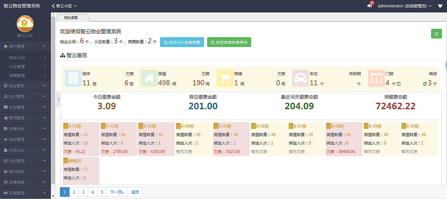The image size is (447, 199).
Task: Click the 车位 car card icon
Action: tap(300, 78)
